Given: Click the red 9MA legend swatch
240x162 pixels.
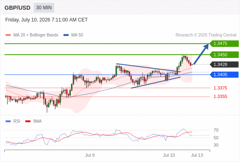Looking at the screenshot, I should tap(28, 122).
